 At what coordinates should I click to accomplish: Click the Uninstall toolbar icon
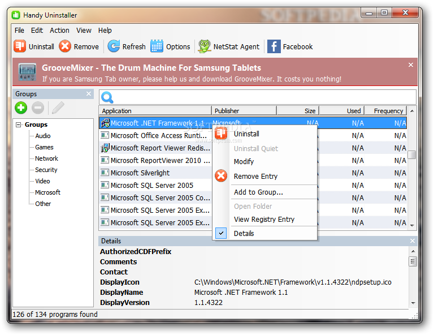(20, 46)
